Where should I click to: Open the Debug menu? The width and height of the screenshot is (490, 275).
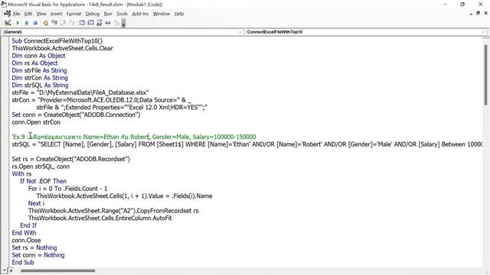[x=93, y=14]
